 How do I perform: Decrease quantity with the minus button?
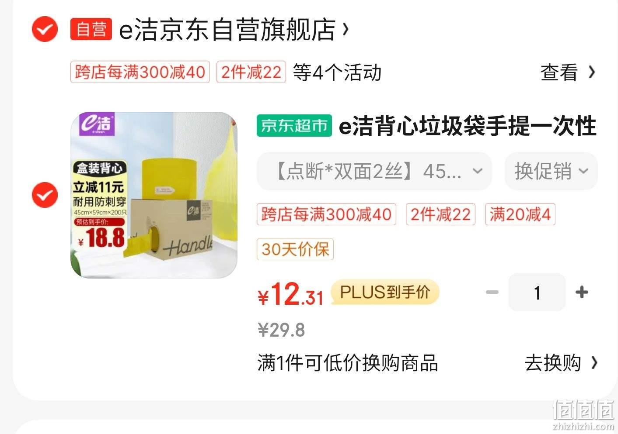pyautogui.click(x=492, y=292)
